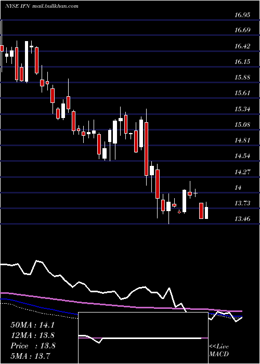Select the 15.61 price axis label

tap(242, 93)
